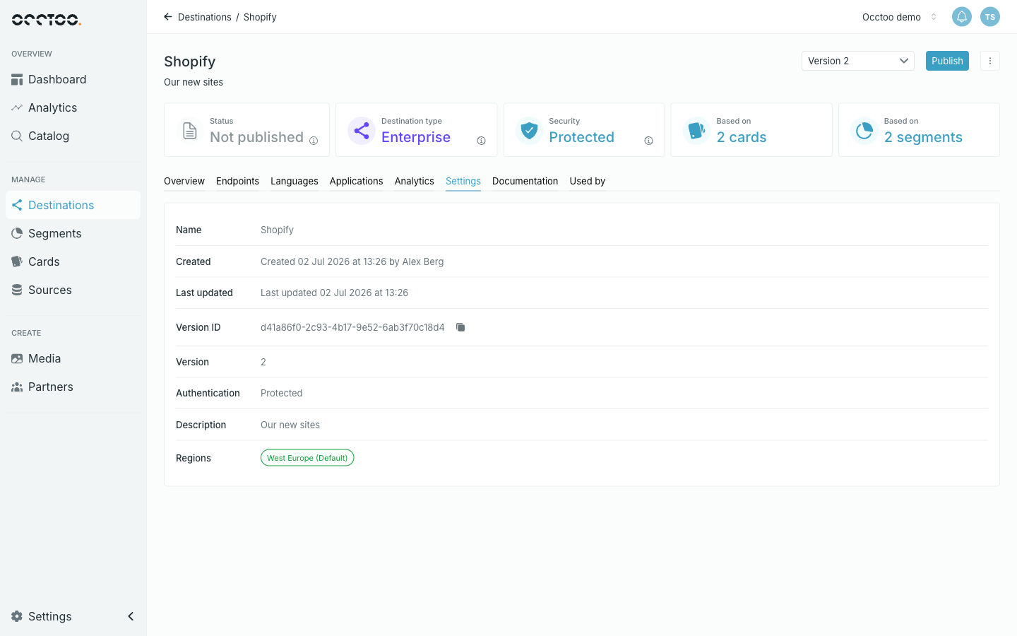
Task: Click the Media image icon
Action: pos(17,359)
